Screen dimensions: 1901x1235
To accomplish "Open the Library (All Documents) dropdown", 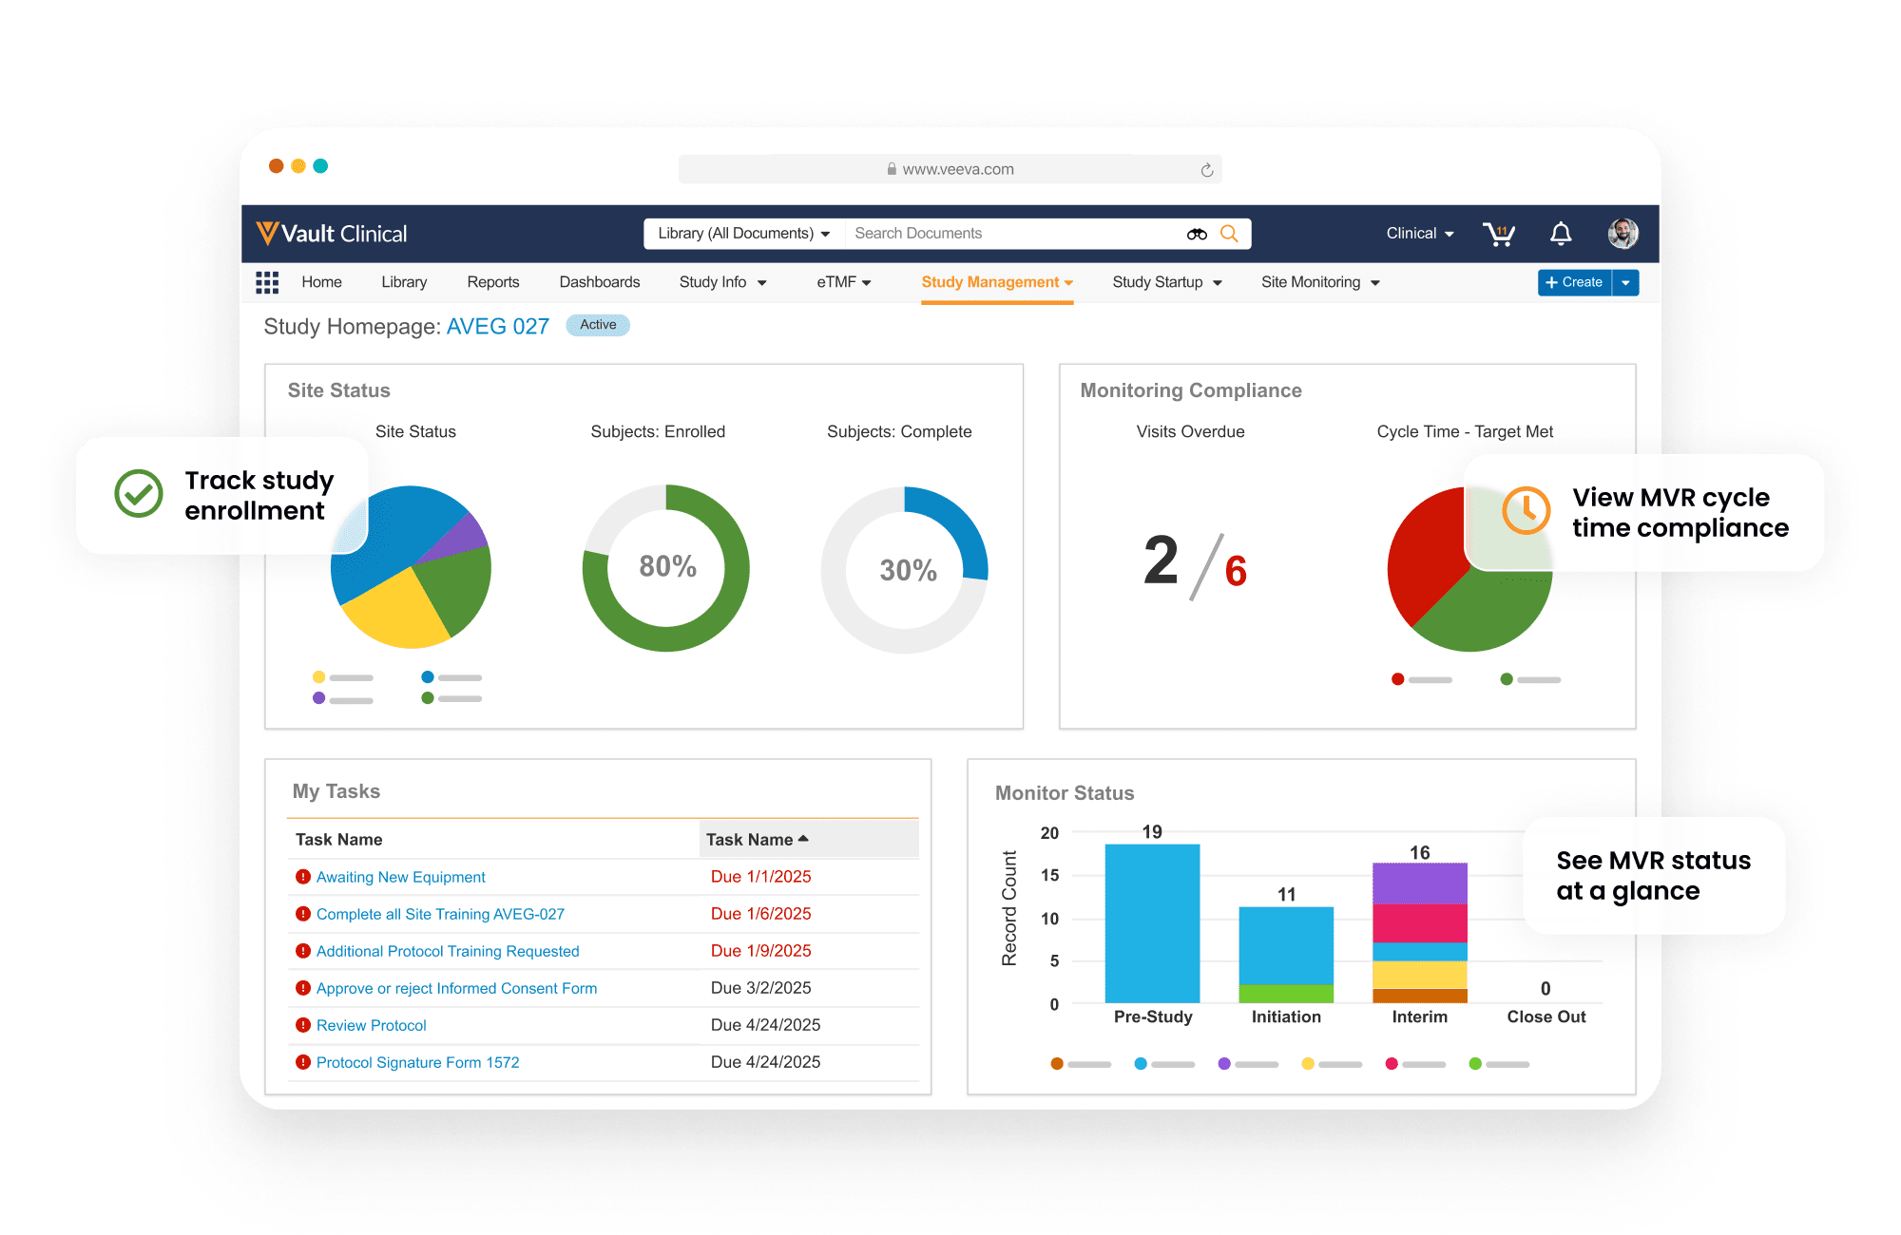I will pos(743,234).
